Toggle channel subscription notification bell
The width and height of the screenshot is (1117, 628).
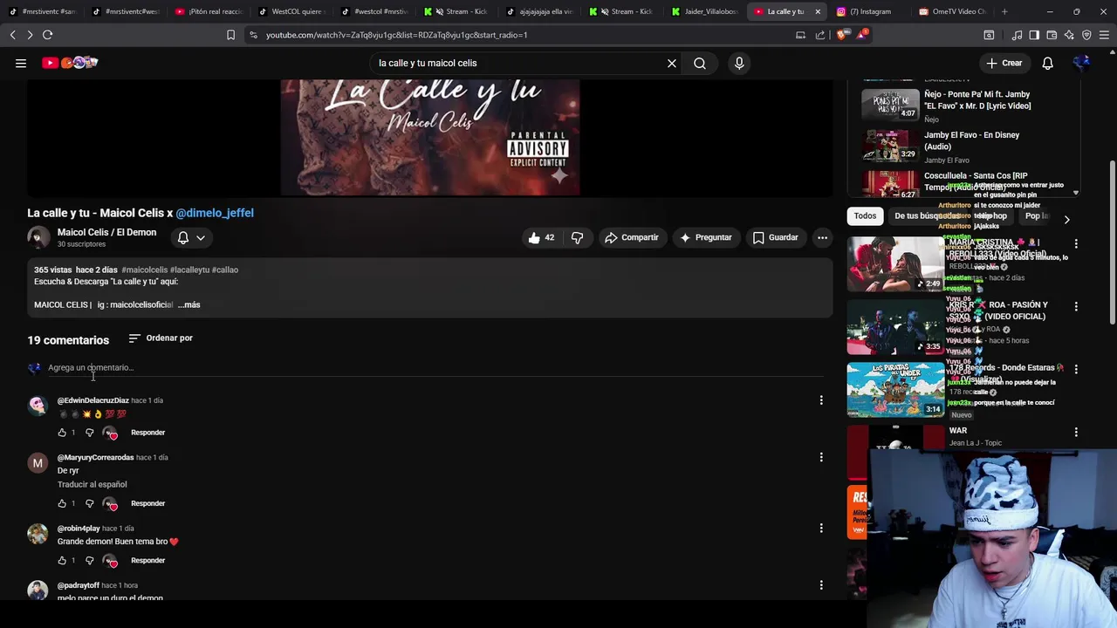(183, 237)
